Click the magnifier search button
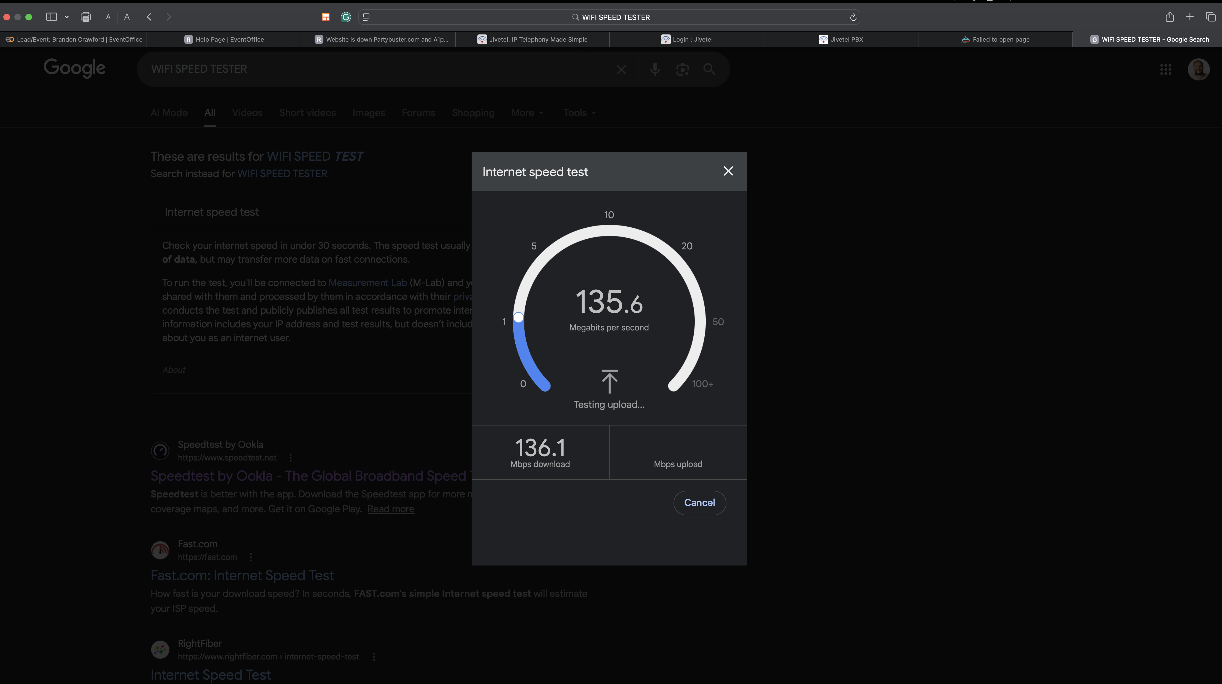 click(709, 69)
